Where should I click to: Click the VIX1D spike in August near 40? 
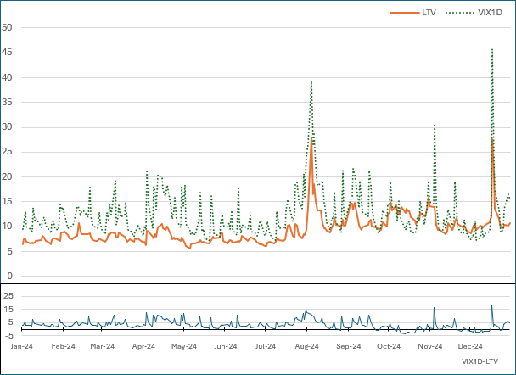pos(311,81)
